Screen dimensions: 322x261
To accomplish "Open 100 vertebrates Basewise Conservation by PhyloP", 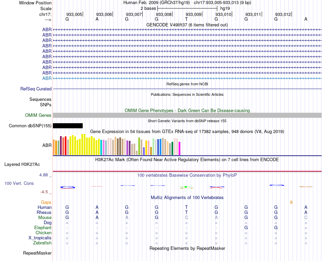I will [187, 175].
